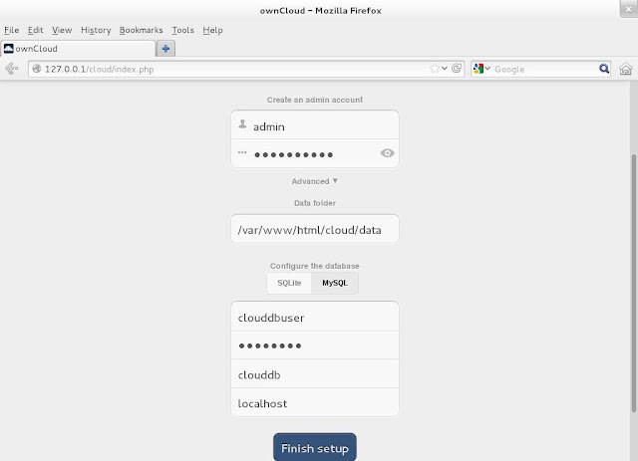
Task: Select the ownCloud browser tab
Action: (x=78, y=49)
